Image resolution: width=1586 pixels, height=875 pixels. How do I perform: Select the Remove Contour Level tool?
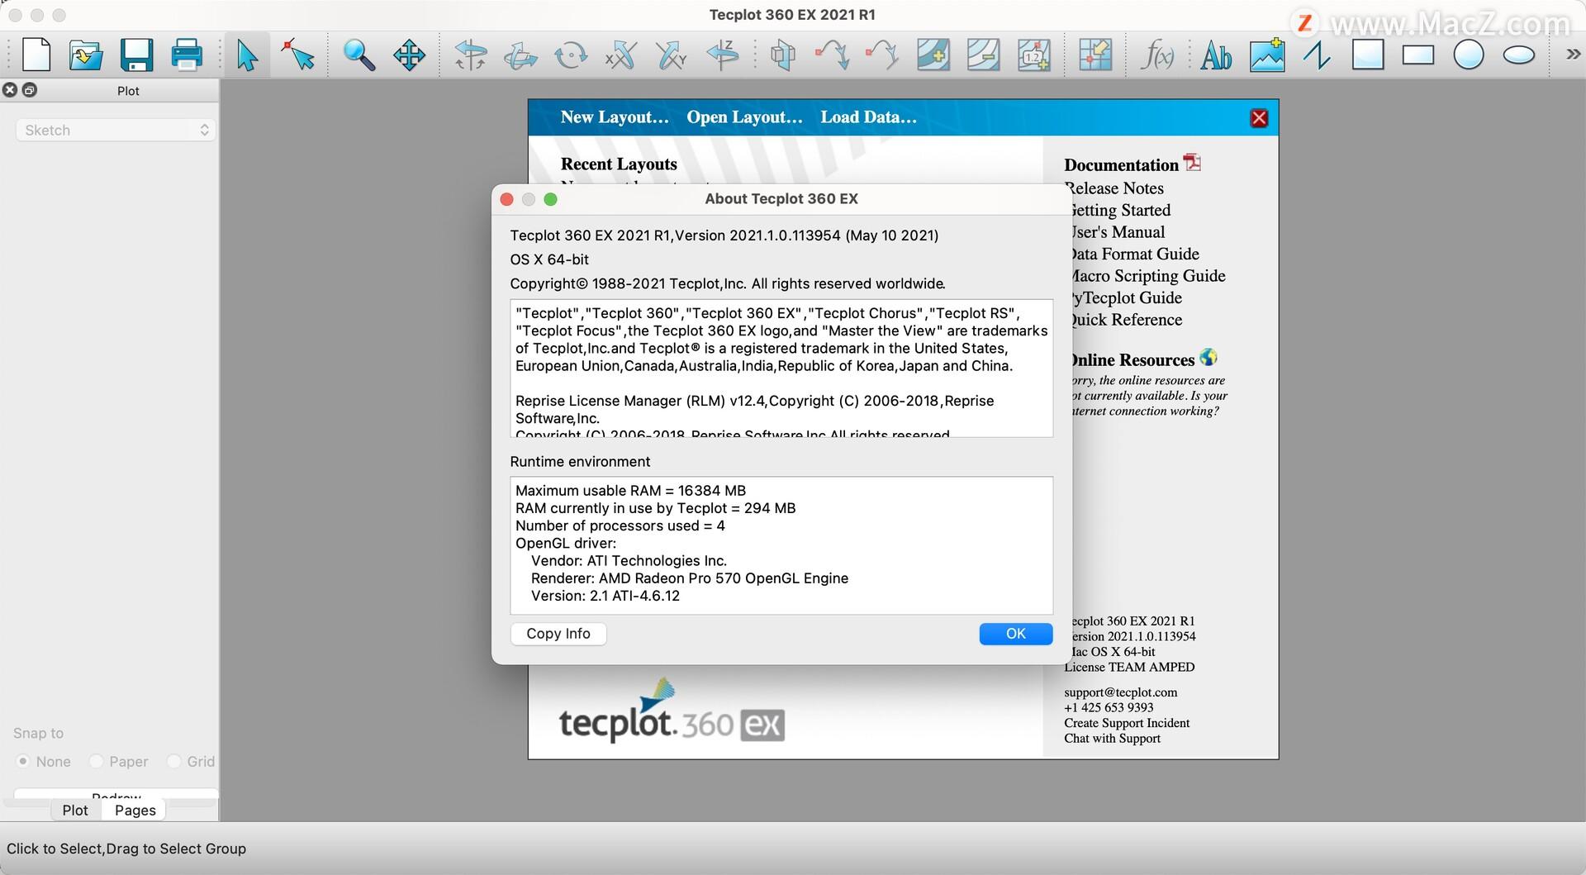pyautogui.click(x=983, y=55)
